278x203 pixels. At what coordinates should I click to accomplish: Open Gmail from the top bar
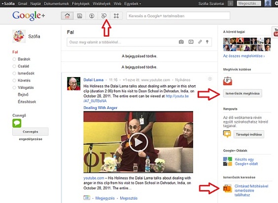(23, 3)
